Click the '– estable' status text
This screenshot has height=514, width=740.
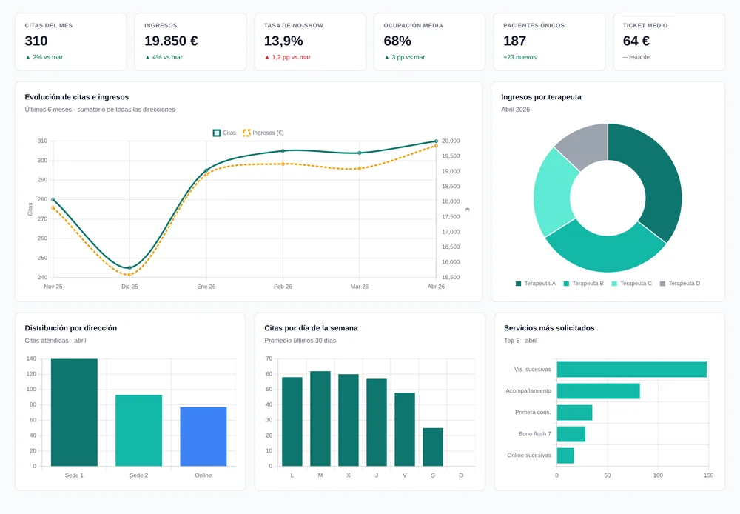(x=636, y=57)
